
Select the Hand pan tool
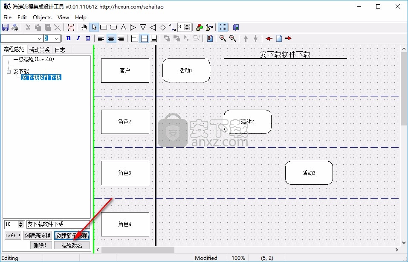84,27
